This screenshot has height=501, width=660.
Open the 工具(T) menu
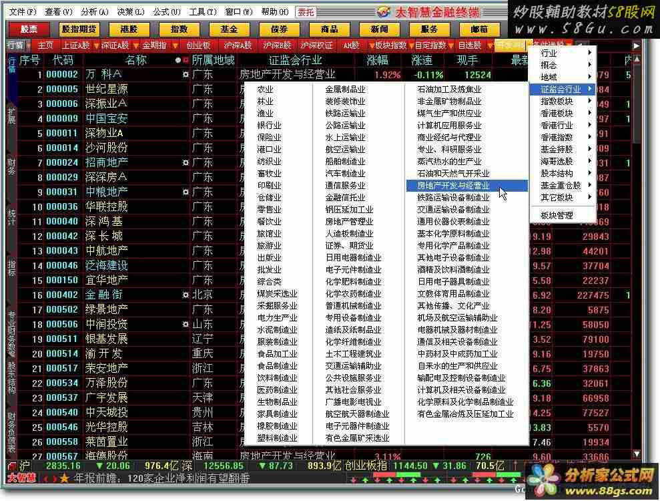[x=203, y=12]
